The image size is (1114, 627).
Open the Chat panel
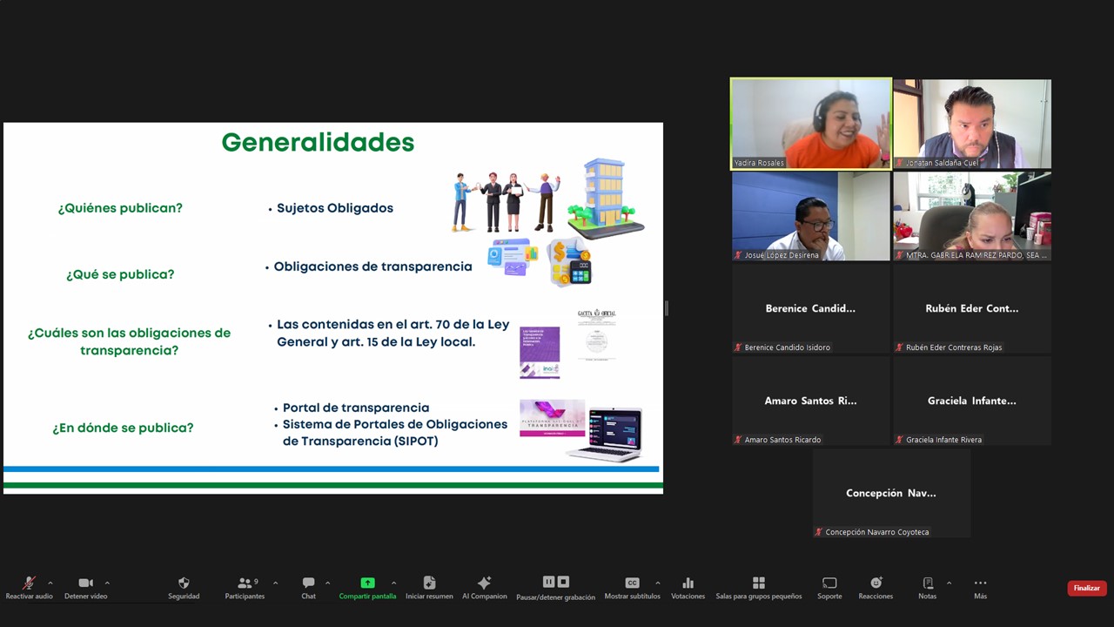[x=308, y=583]
